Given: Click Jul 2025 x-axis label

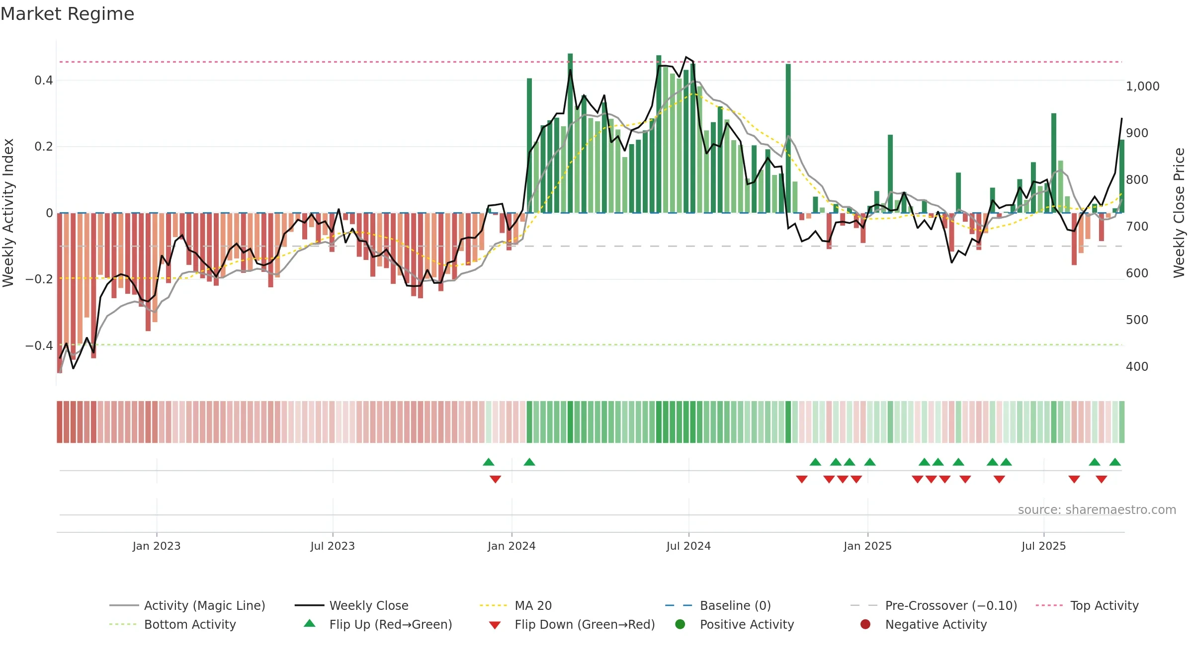Looking at the screenshot, I should [x=1044, y=546].
